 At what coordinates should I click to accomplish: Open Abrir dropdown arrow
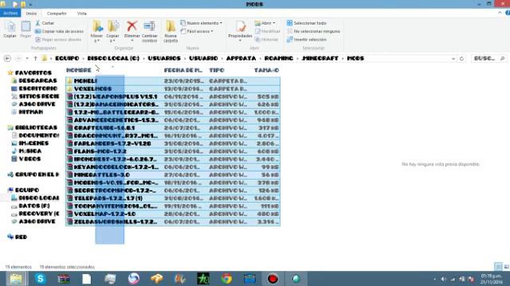[274, 23]
